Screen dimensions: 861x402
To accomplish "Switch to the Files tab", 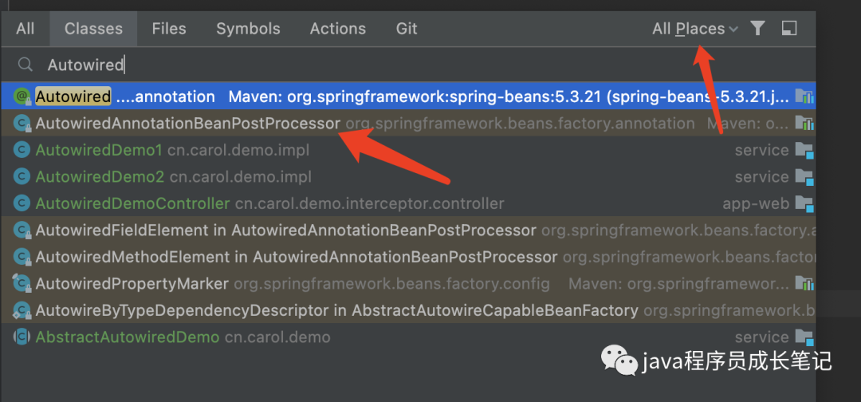I will click(169, 29).
